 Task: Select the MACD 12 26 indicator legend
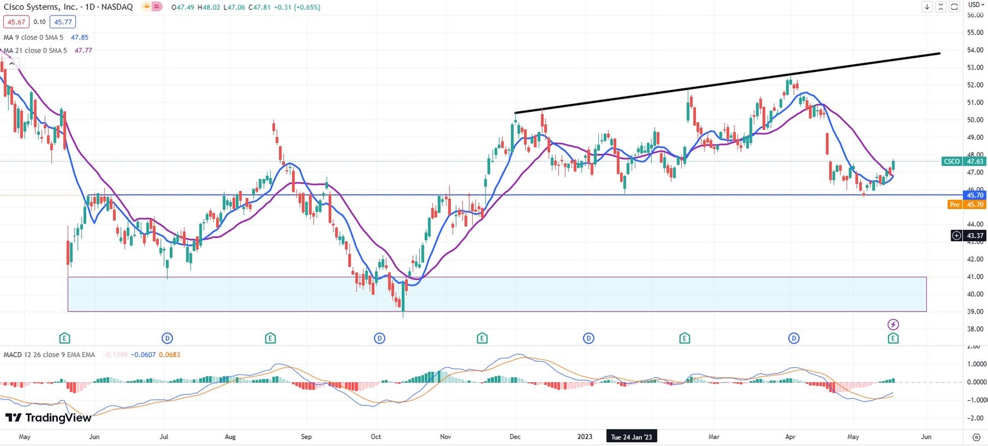pyautogui.click(x=50, y=355)
